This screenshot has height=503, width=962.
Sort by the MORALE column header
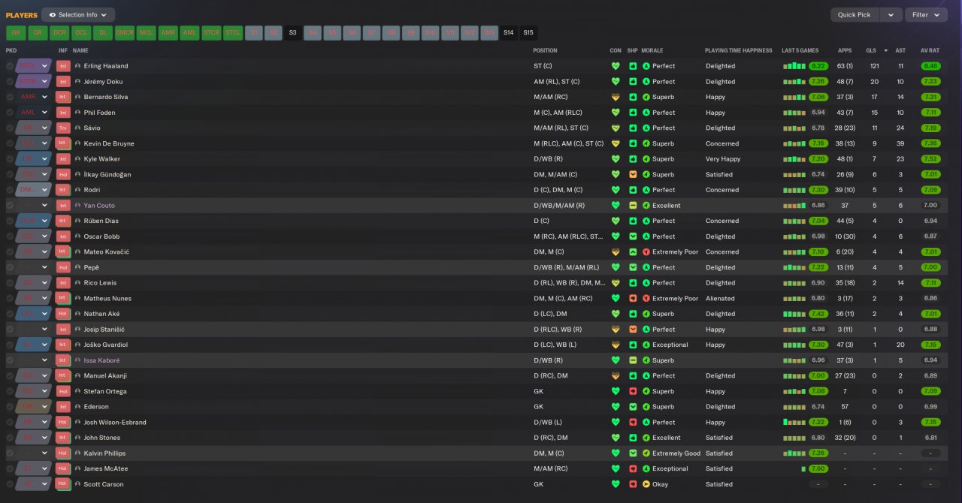tap(652, 51)
